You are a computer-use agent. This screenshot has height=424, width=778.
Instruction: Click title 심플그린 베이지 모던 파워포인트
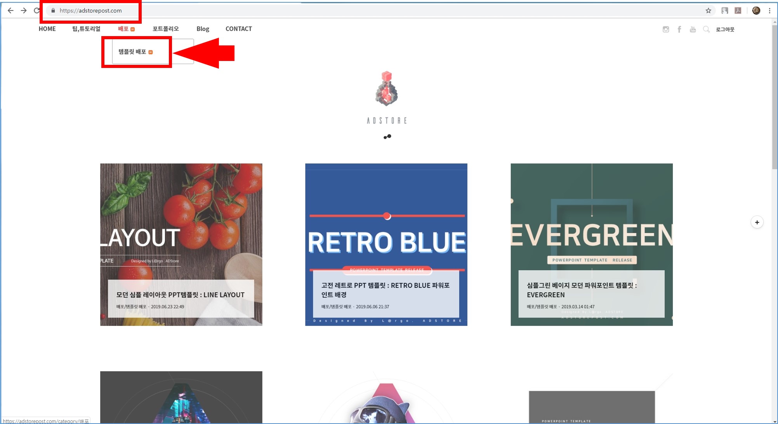point(582,290)
